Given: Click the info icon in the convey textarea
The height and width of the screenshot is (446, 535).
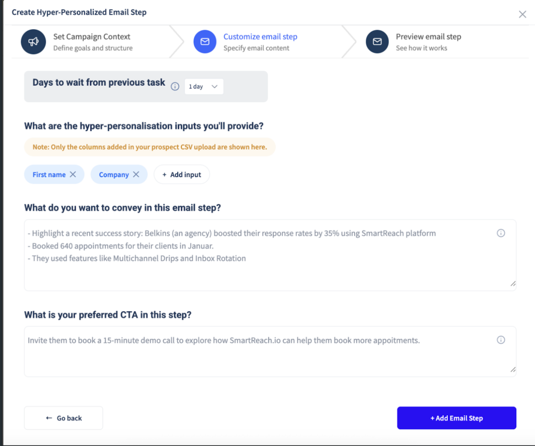Looking at the screenshot, I should click(501, 233).
